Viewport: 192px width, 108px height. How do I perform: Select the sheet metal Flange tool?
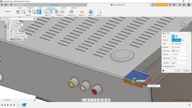click(29, 12)
